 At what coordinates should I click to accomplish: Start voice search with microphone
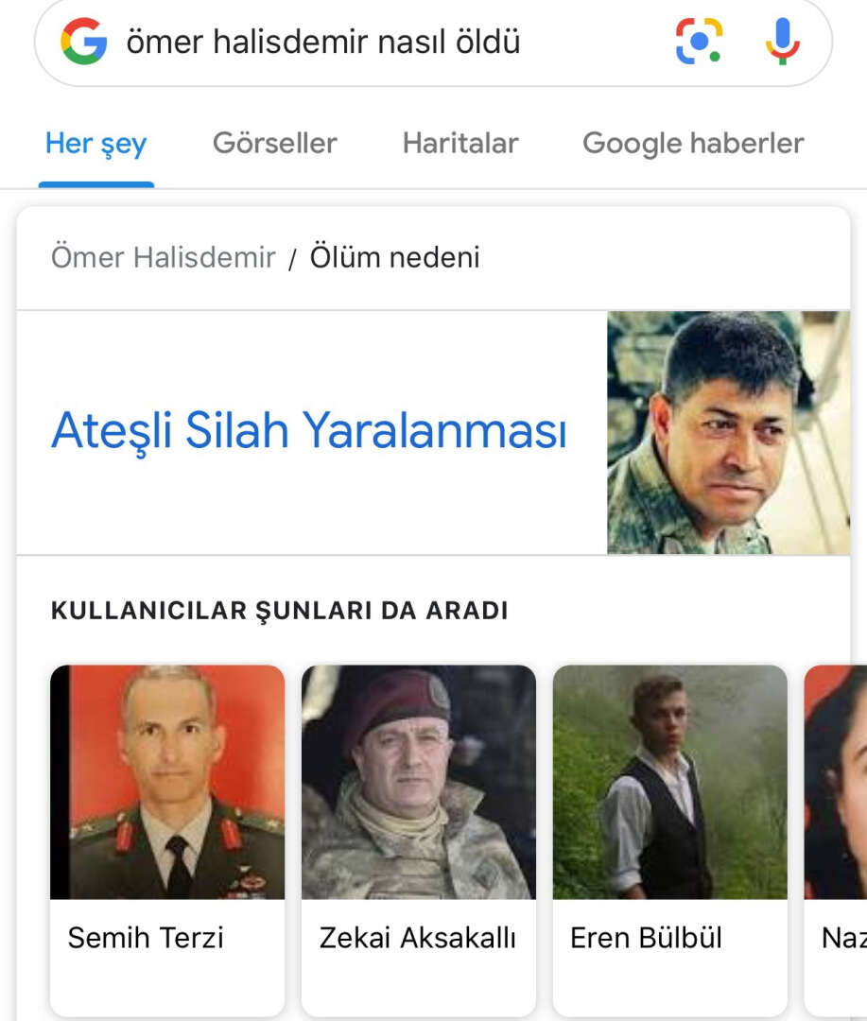pyautogui.click(x=782, y=42)
